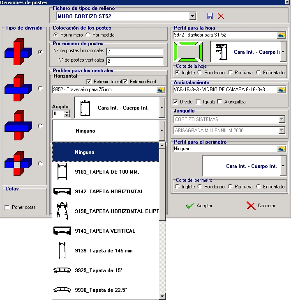Image resolution: width=291 pixels, height=300 pixels.
Task: Save the fill type file with the floppy disk icon
Action: [x=210, y=16]
